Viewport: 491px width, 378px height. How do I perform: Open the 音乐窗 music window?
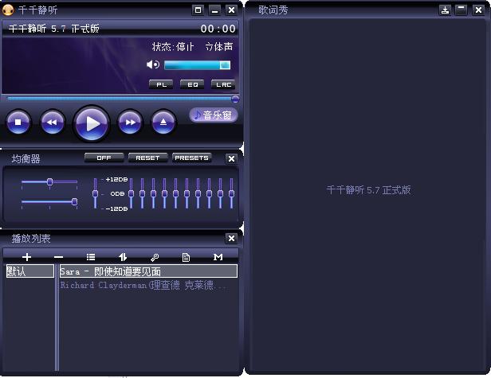(214, 115)
